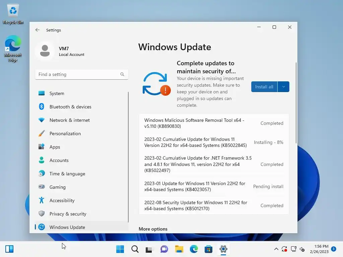Click the 'More options' heading

tap(153, 229)
